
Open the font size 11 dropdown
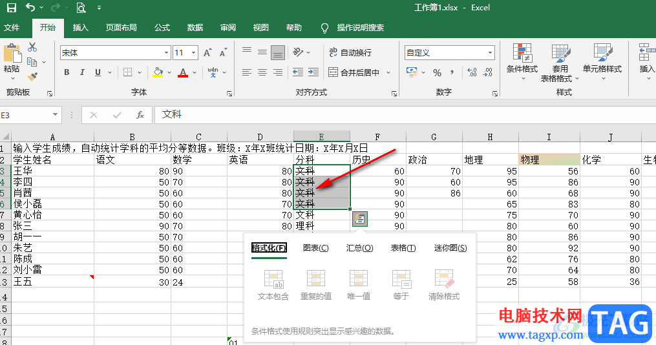click(193, 53)
